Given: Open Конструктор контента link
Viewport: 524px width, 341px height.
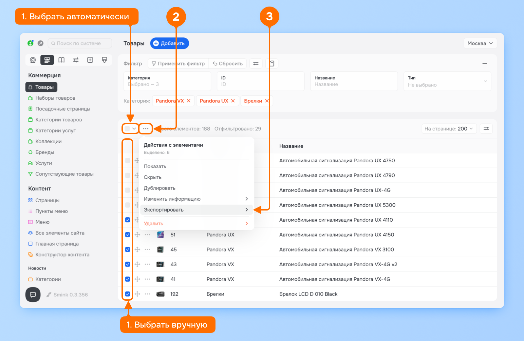Looking at the screenshot, I should [62, 255].
